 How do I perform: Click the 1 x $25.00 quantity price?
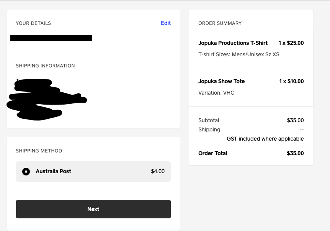click(x=291, y=43)
